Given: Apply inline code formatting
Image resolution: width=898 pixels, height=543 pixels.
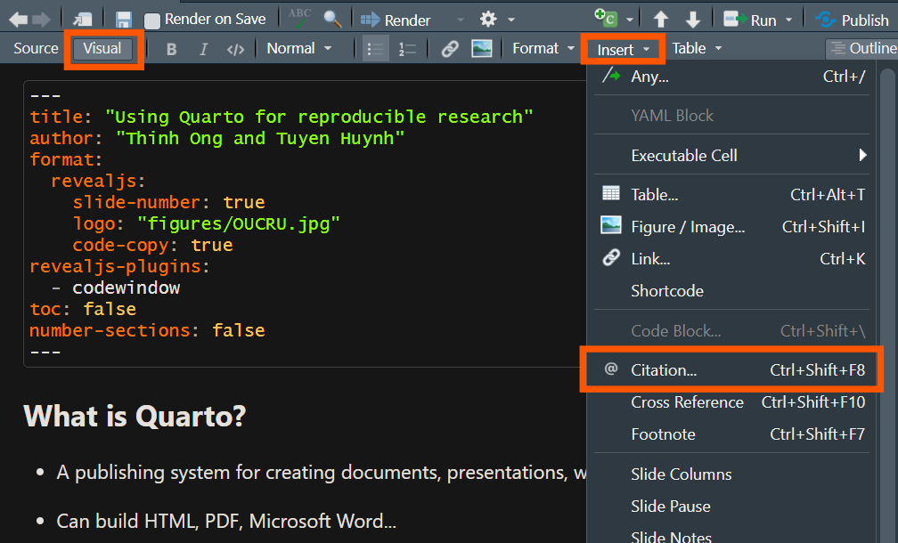Looking at the screenshot, I should (x=235, y=49).
